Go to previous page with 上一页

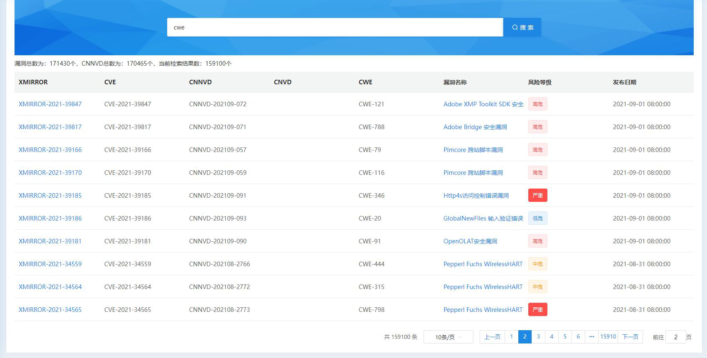[492, 337]
